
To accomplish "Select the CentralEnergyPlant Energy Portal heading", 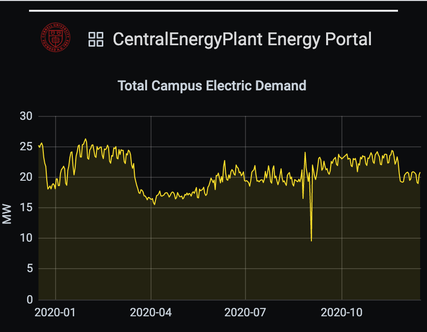I will tap(242, 39).
